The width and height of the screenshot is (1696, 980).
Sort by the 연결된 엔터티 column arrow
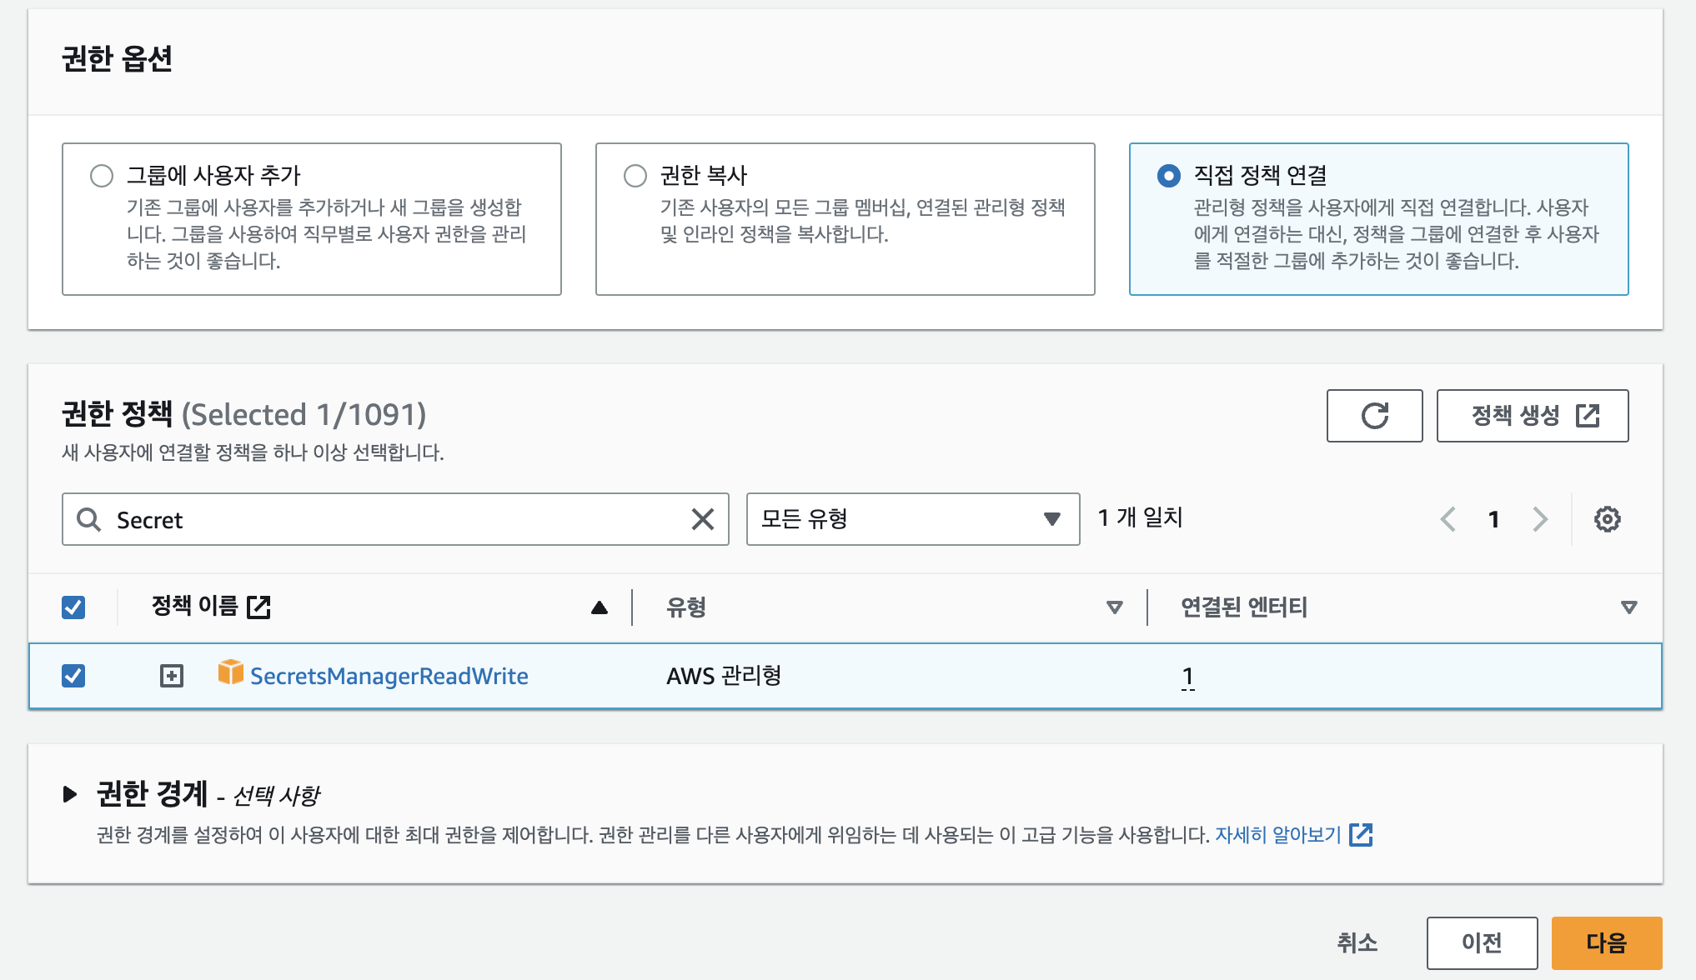1628,607
